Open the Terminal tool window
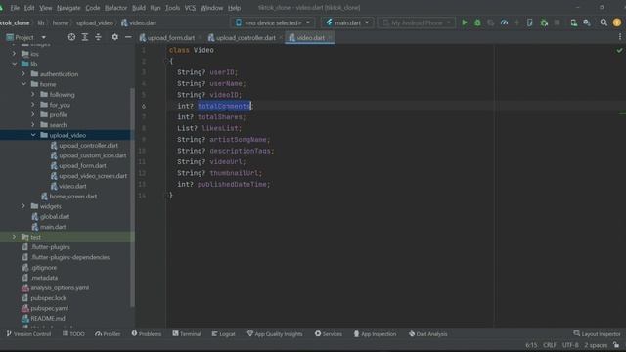Screen dimensions: 626x352 [x=187, y=334]
